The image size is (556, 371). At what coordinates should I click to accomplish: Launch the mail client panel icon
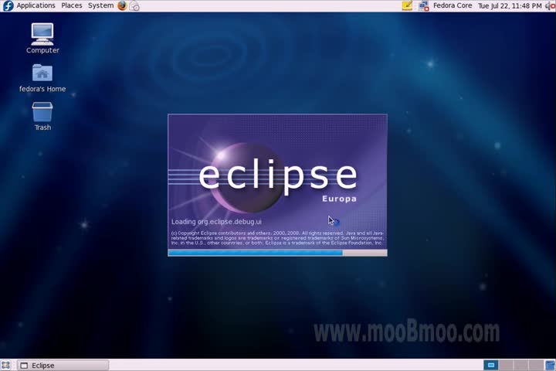pyautogui.click(x=134, y=5)
